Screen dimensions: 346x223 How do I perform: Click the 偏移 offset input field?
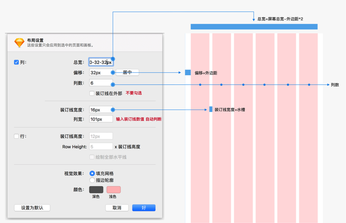click(x=101, y=73)
